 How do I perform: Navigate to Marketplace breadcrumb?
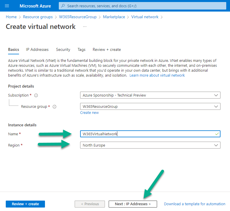(x=114, y=17)
